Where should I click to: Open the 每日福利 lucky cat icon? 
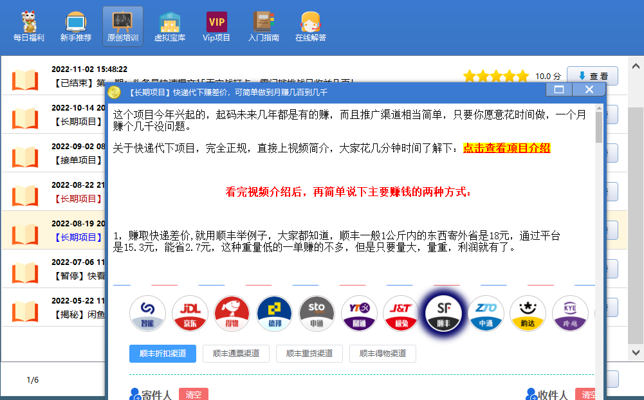29,22
